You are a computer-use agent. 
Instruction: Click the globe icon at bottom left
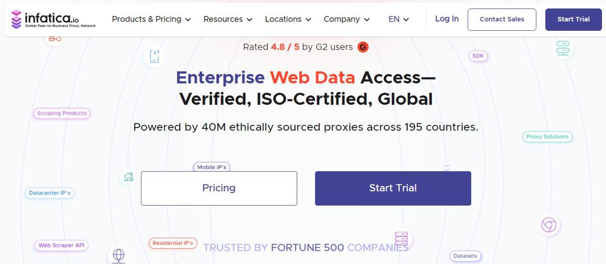pos(119,255)
